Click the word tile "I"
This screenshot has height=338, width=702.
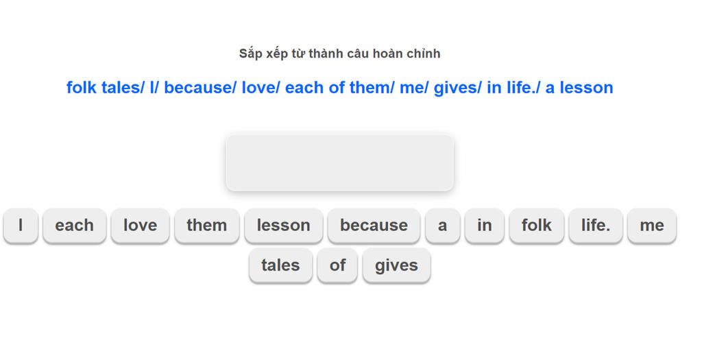(21, 226)
